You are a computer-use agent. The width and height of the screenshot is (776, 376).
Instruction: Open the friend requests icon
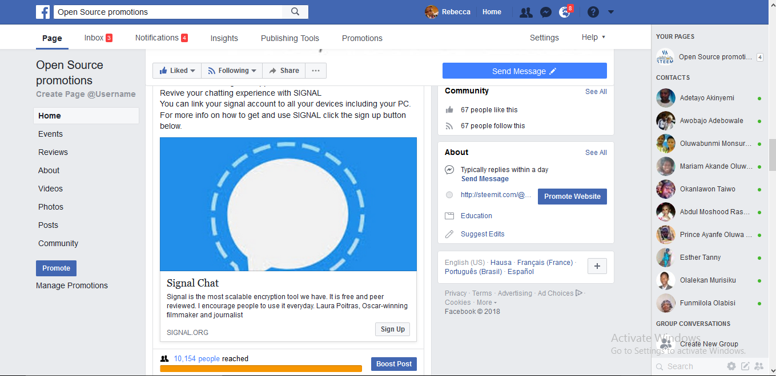click(x=526, y=12)
